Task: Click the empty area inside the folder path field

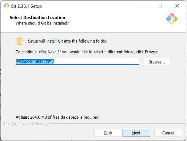Action: [x=96, y=61]
